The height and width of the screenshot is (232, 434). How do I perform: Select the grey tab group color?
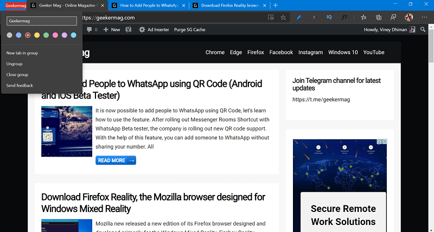[x=9, y=35]
